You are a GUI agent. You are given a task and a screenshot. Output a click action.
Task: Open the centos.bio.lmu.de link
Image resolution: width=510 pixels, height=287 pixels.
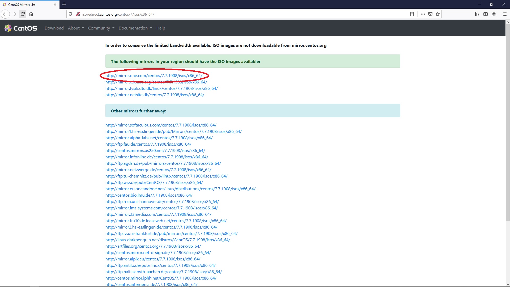click(149, 195)
